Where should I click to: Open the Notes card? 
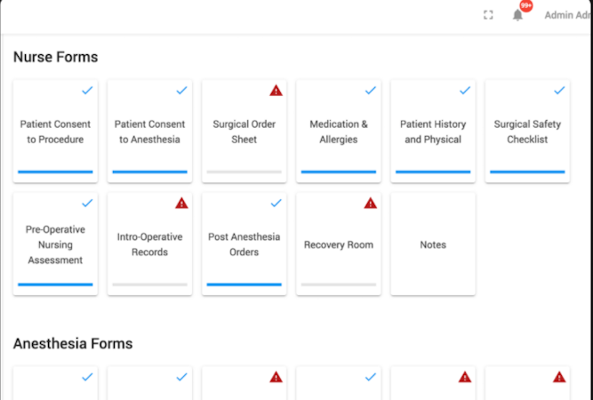click(432, 244)
